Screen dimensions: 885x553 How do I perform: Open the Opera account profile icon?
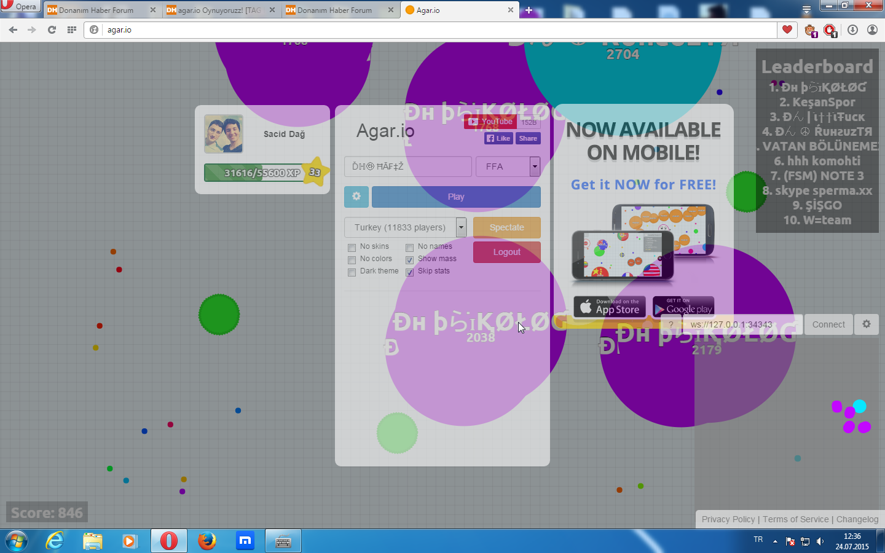(x=872, y=29)
